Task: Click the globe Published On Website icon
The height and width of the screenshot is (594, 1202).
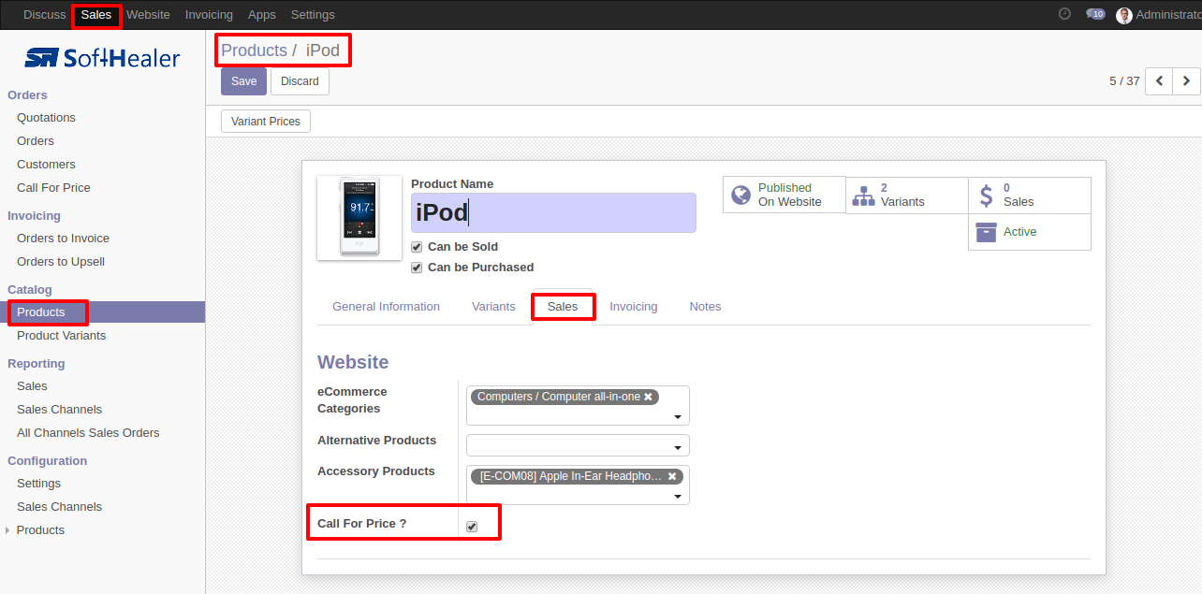Action: click(741, 195)
